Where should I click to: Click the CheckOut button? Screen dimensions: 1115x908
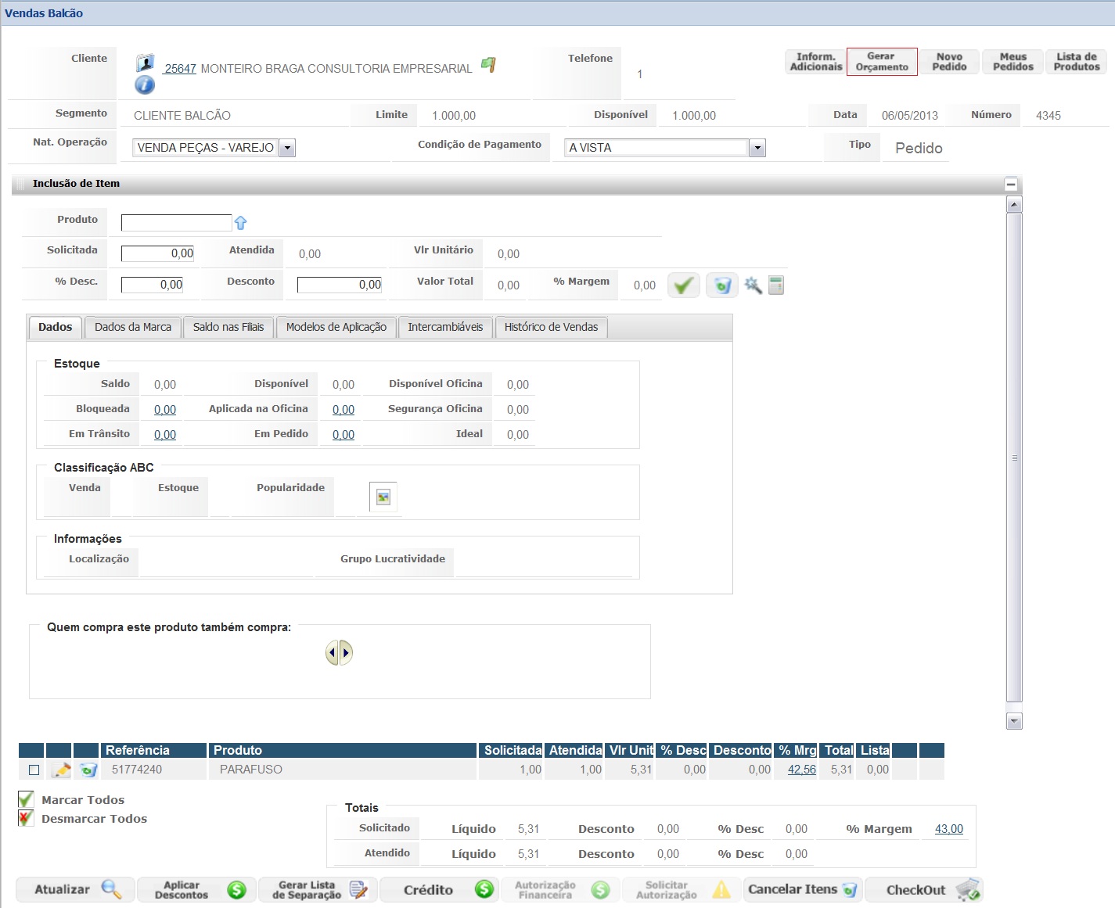tap(924, 890)
